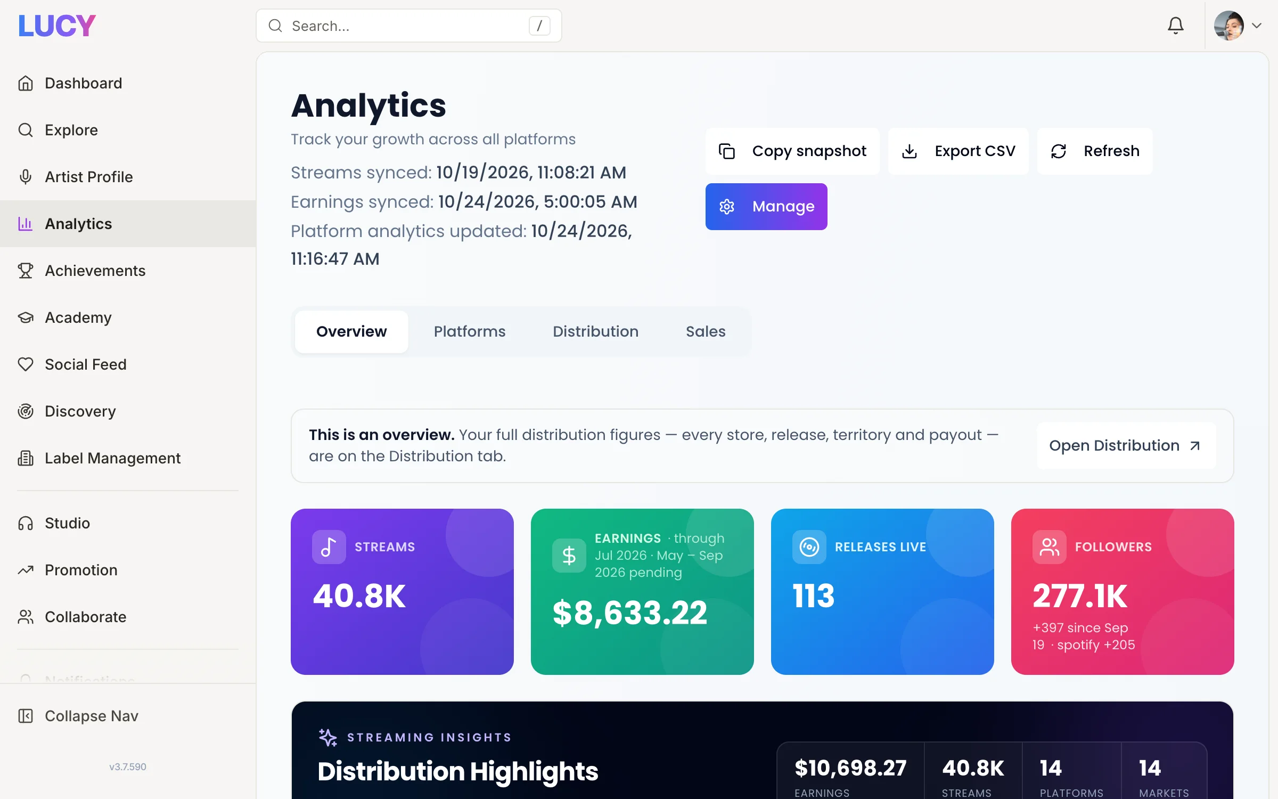
Task: Switch to the Distribution tab
Action: pyautogui.click(x=595, y=331)
